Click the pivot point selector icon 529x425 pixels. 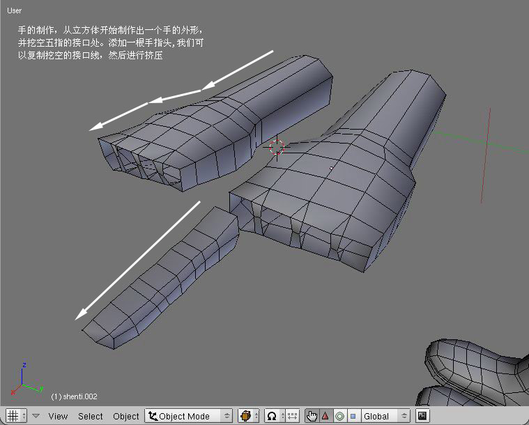[x=273, y=416]
